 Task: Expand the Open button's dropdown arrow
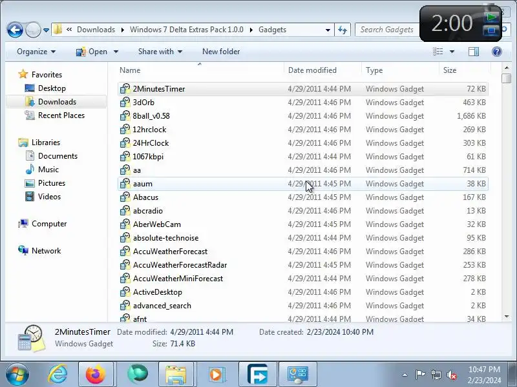click(116, 52)
